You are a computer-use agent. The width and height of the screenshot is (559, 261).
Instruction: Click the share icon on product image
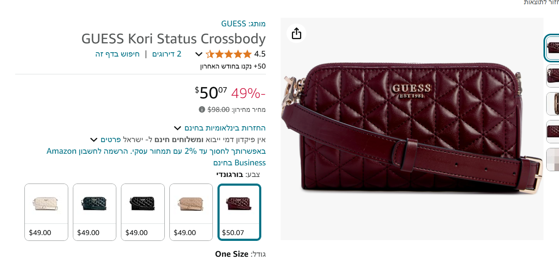(x=296, y=33)
